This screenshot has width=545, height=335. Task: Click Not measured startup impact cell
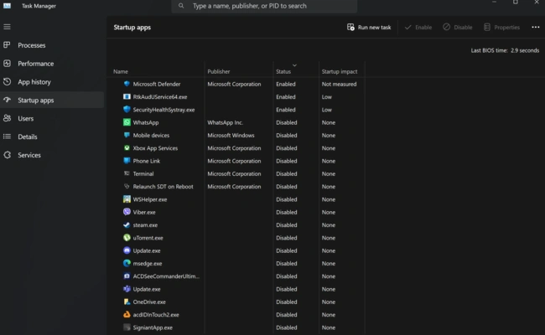click(x=339, y=84)
